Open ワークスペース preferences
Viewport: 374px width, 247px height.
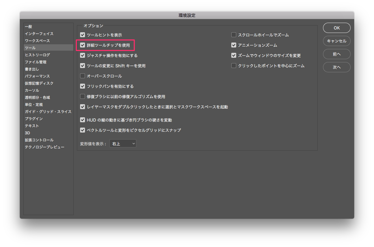[49, 41]
